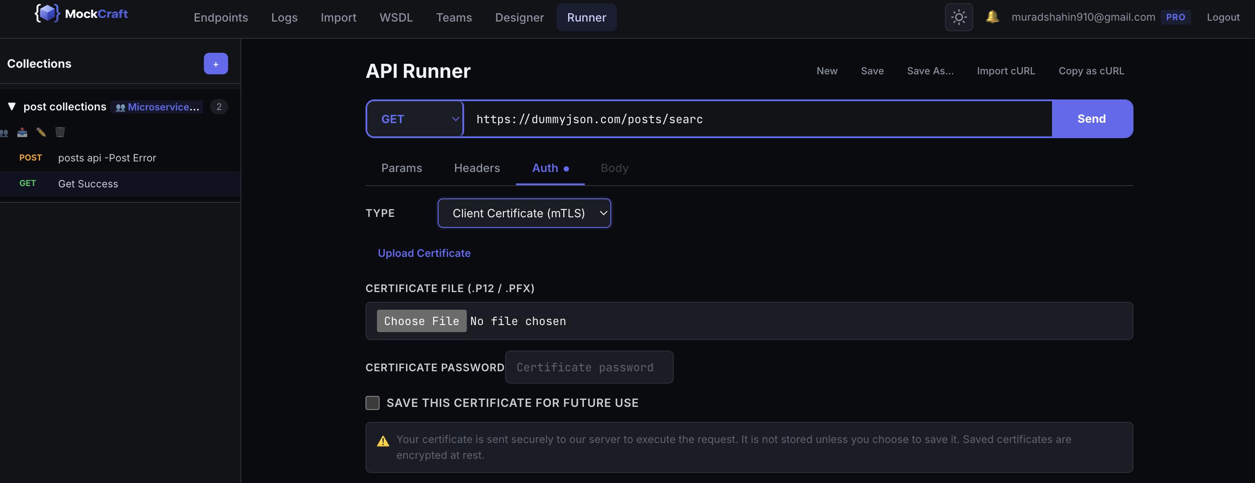The height and width of the screenshot is (483, 1255).
Task: Click Copy as cURL
Action: 1091,71
